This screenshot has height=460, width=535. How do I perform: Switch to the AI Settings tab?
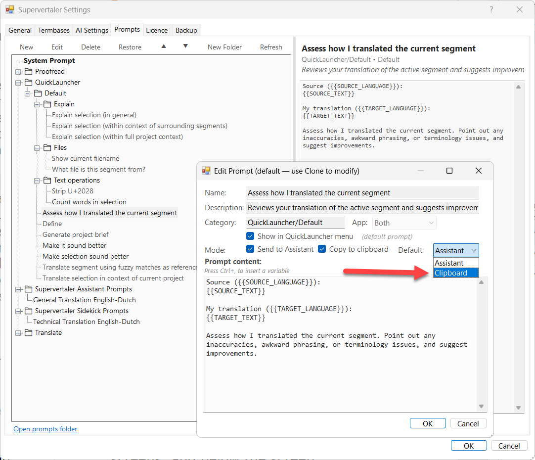click(x=92, y=30)
